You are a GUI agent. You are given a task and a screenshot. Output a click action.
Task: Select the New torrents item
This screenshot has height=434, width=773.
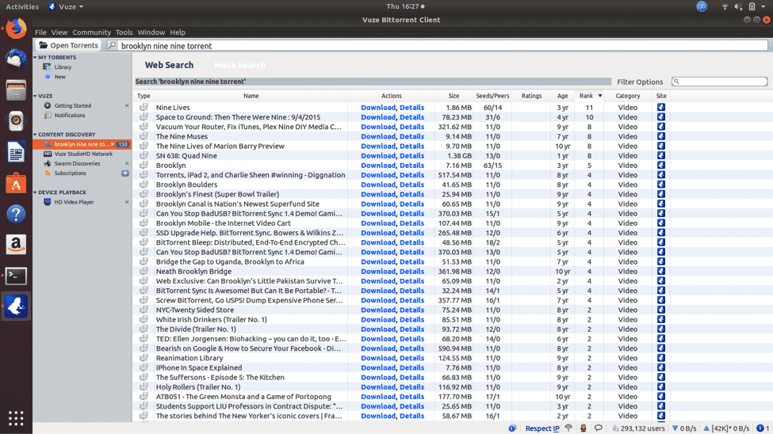pyautogui.click(x=59, y=77)
